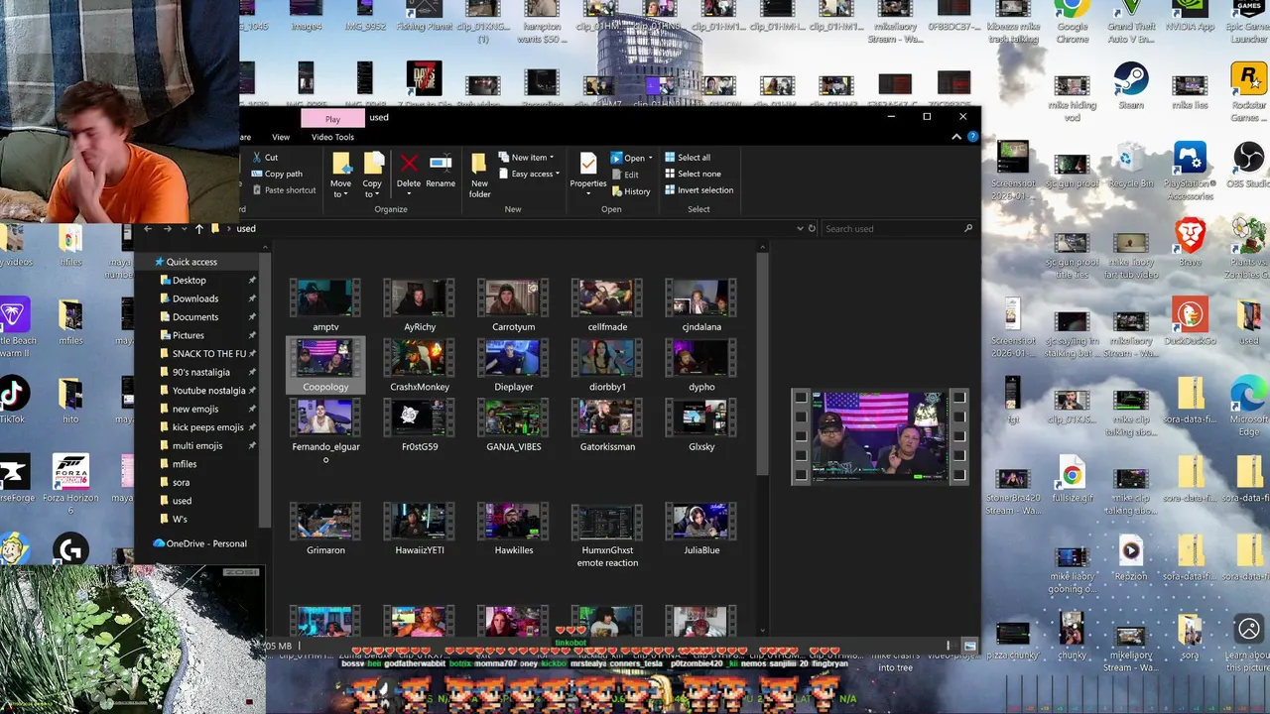
Task: Select the Brave browser desktop icon
Action: (x=1190, y=243)
